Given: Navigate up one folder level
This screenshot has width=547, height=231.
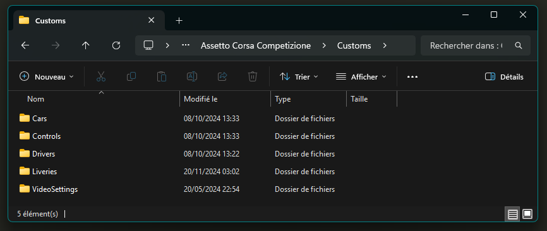Looking at the screenshot, I should tap(85, 45).
